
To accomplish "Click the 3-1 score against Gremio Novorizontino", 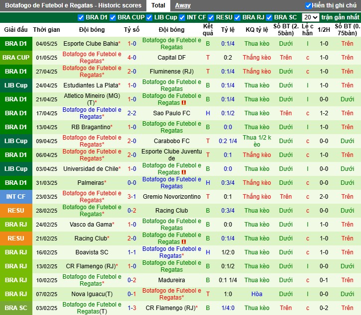I will [x=131, y=197].
